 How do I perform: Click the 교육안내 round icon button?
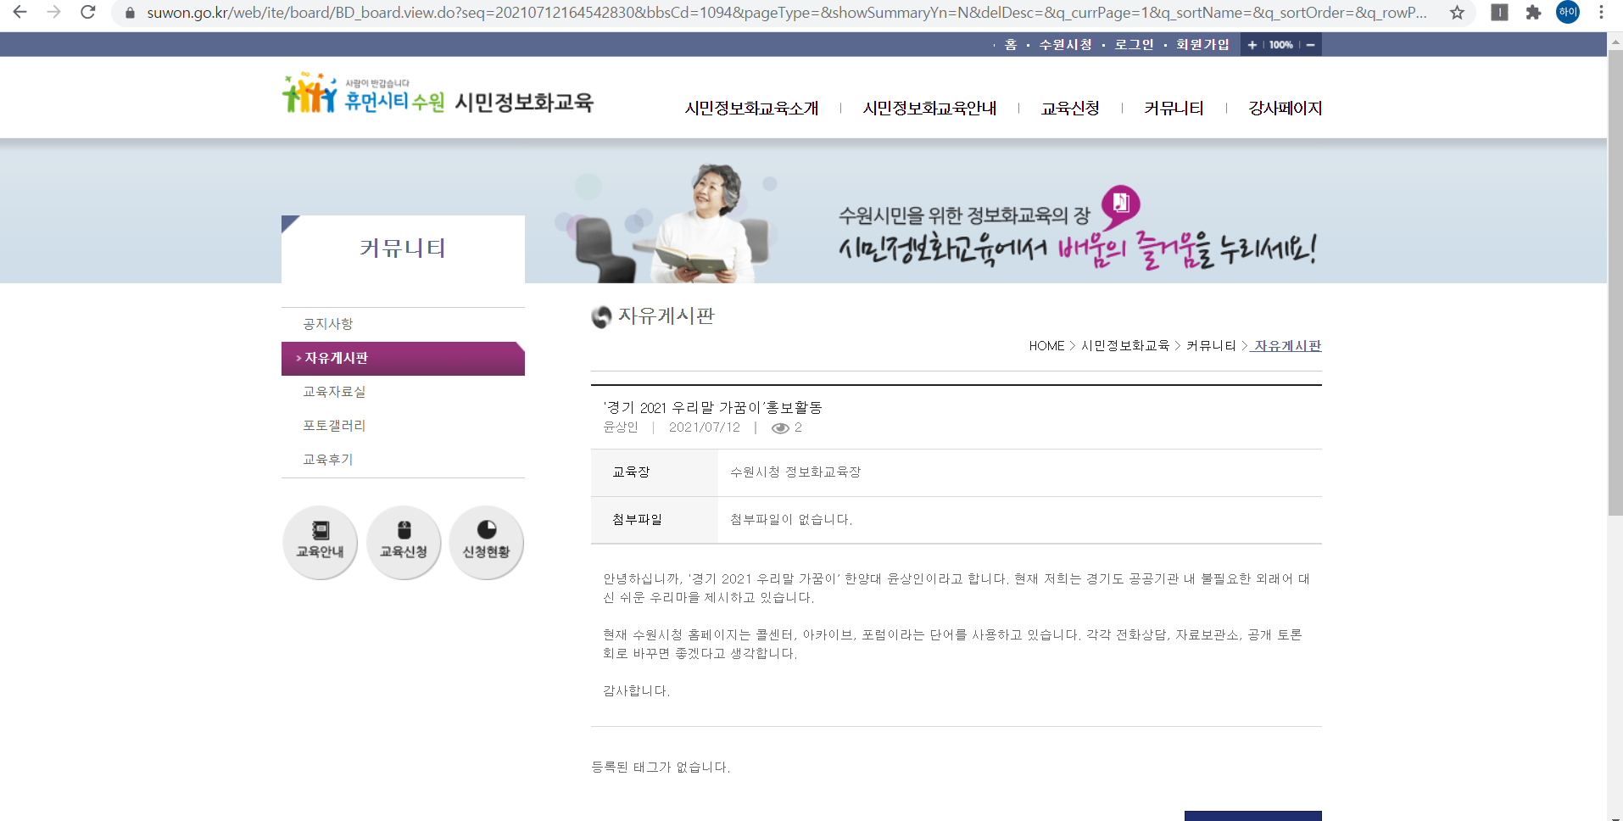[x=320, y=542]
